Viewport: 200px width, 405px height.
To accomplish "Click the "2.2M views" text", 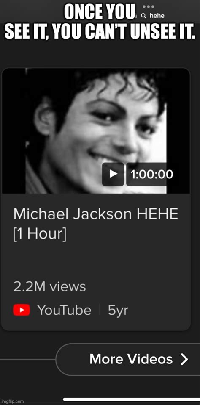I will [49, 287].
